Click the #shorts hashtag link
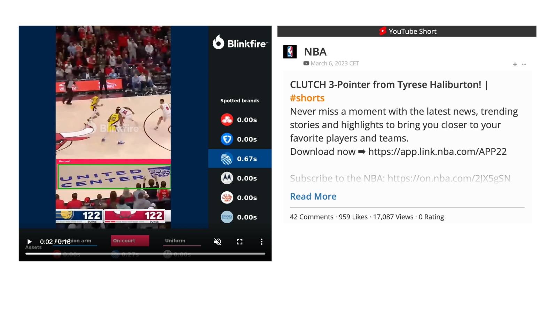 coord(307,98)
